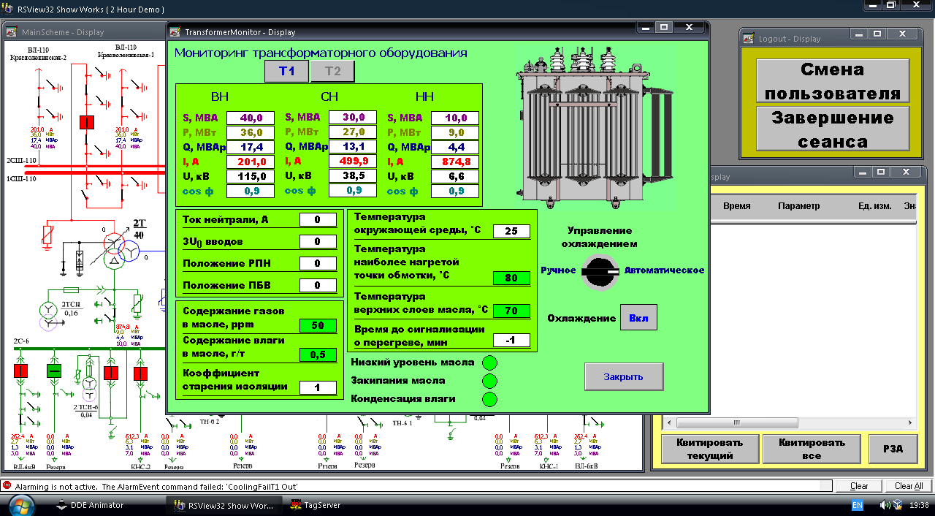Click the Ед. изм. column header
This screenshot has width=935, height=516.
874,206
